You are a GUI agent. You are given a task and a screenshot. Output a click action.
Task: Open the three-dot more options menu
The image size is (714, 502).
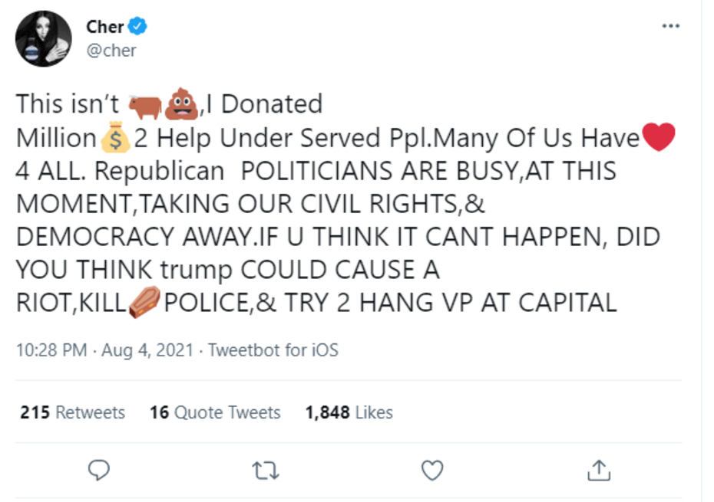tap(670, 26)
